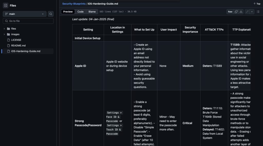Open the images folder
The width and height of the screenshot is (263, 146).
coord(15,34)
